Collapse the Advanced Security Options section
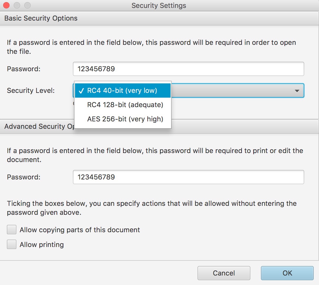This screenshot has height=285, width=319. pos(37,127)
